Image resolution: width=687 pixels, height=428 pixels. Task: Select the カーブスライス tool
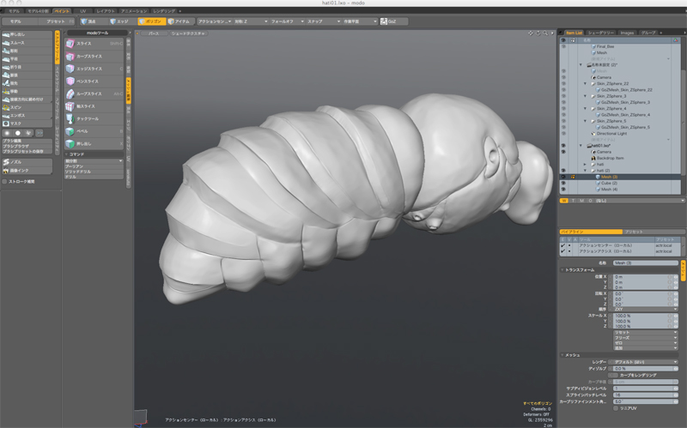tap(94, 56)
